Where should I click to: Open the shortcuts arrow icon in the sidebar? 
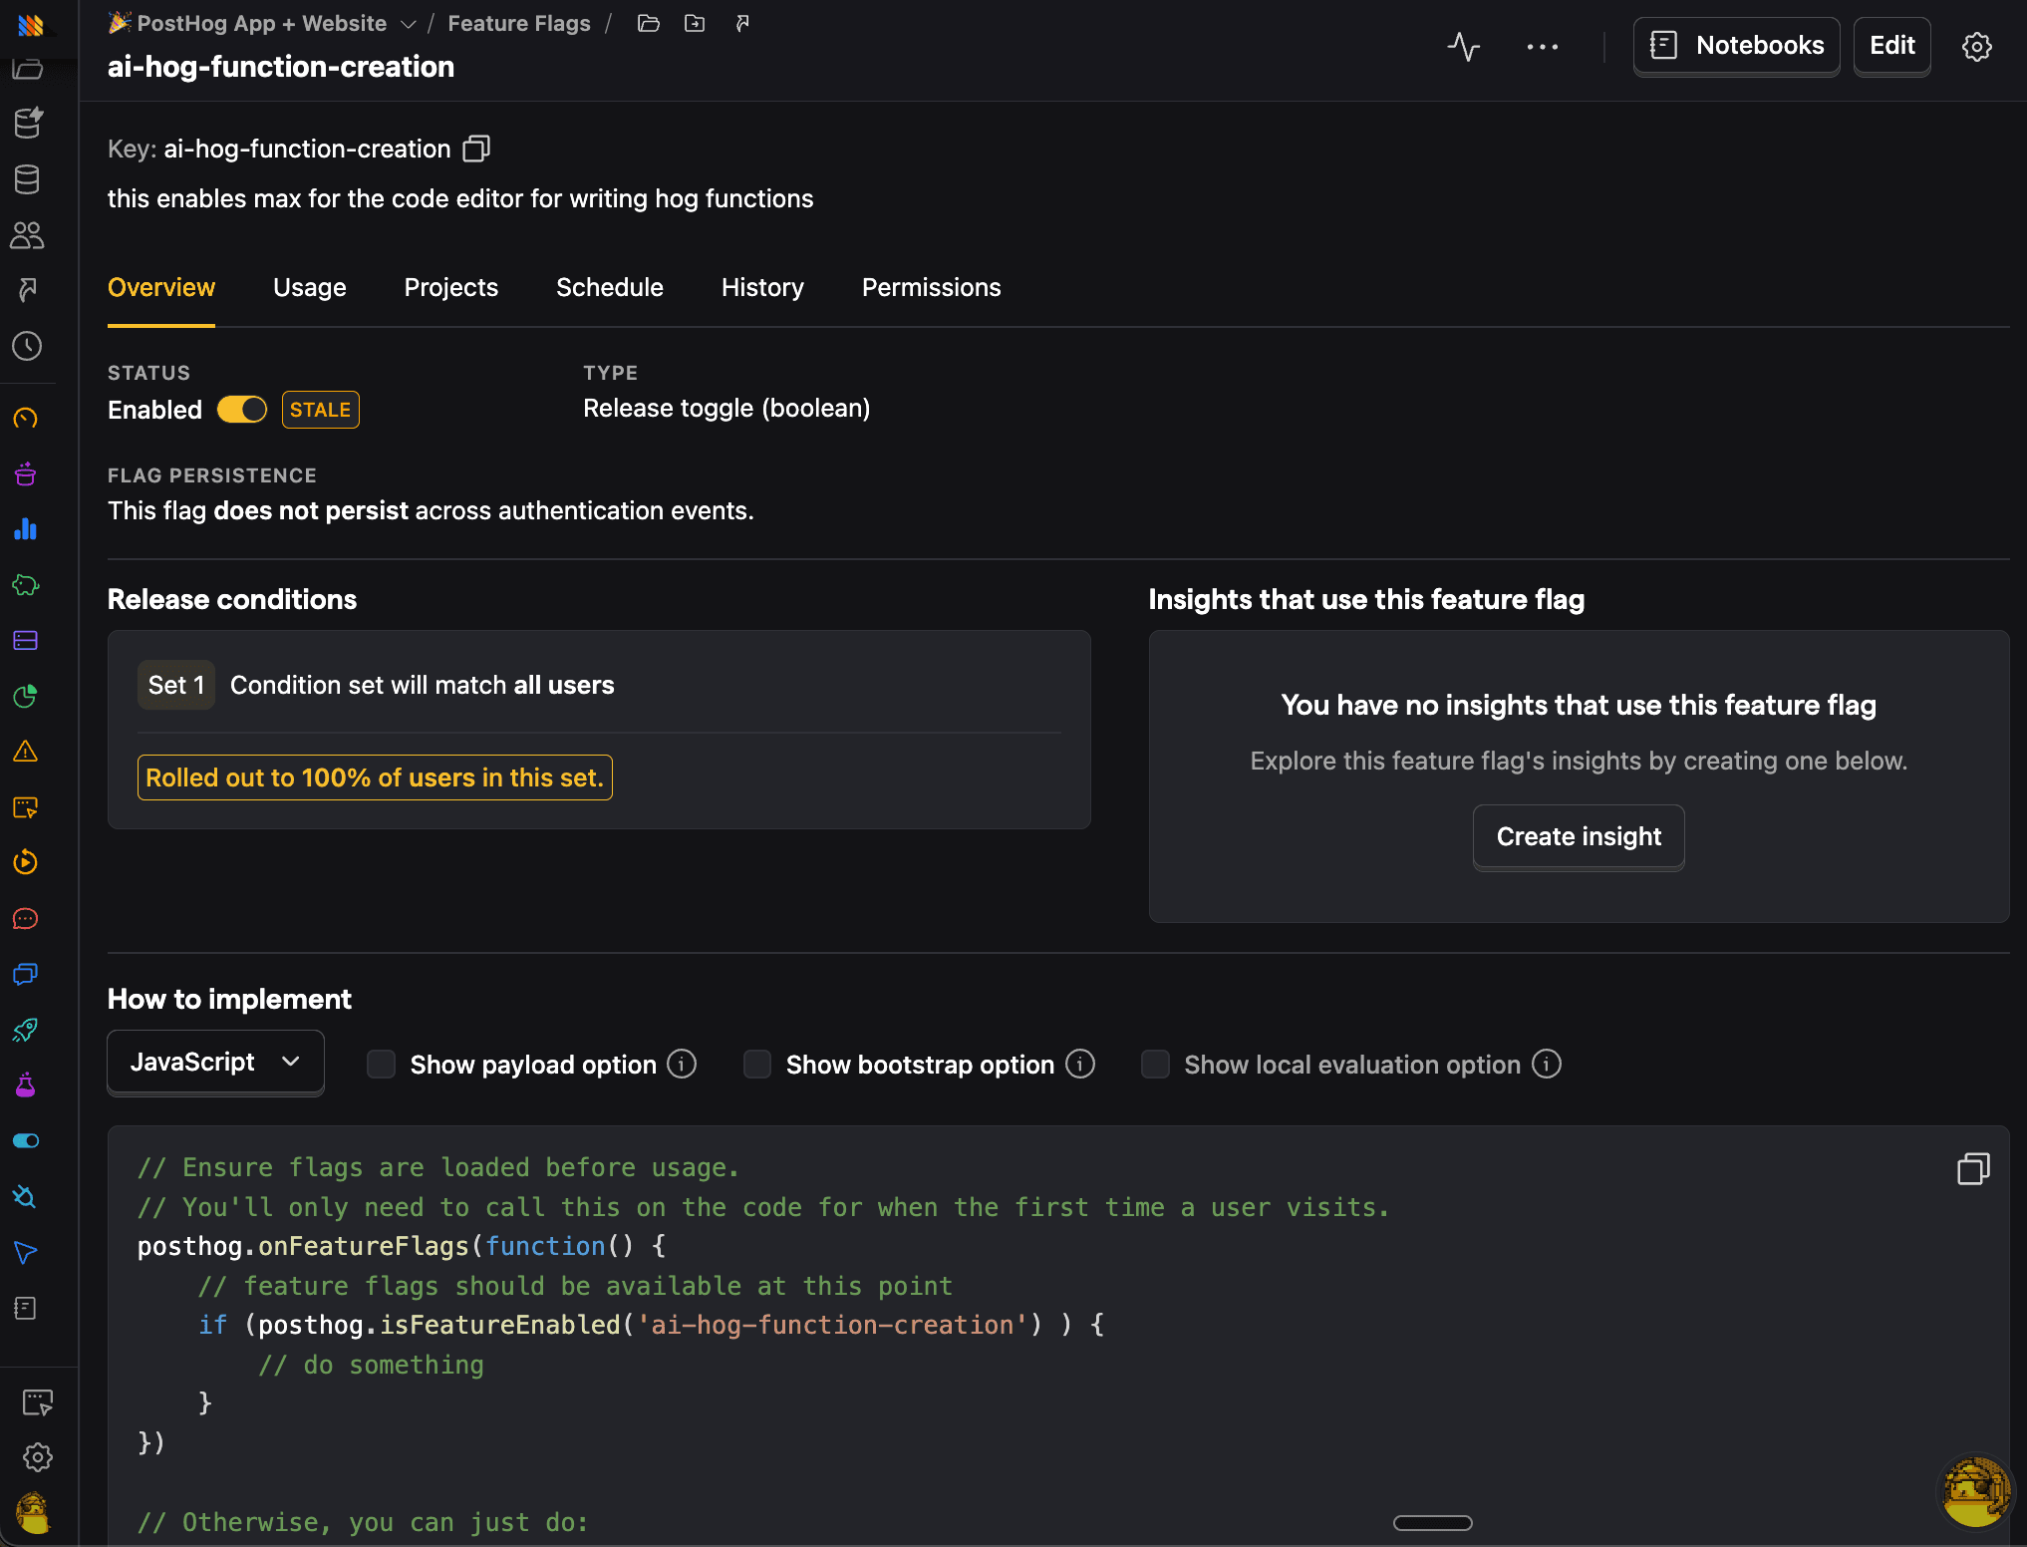27,290
